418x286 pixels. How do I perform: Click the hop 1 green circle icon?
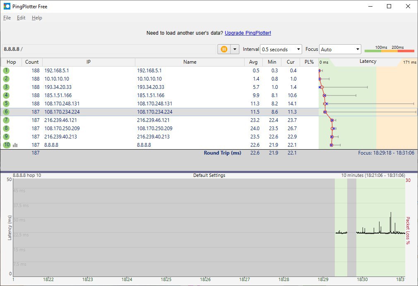6,71
